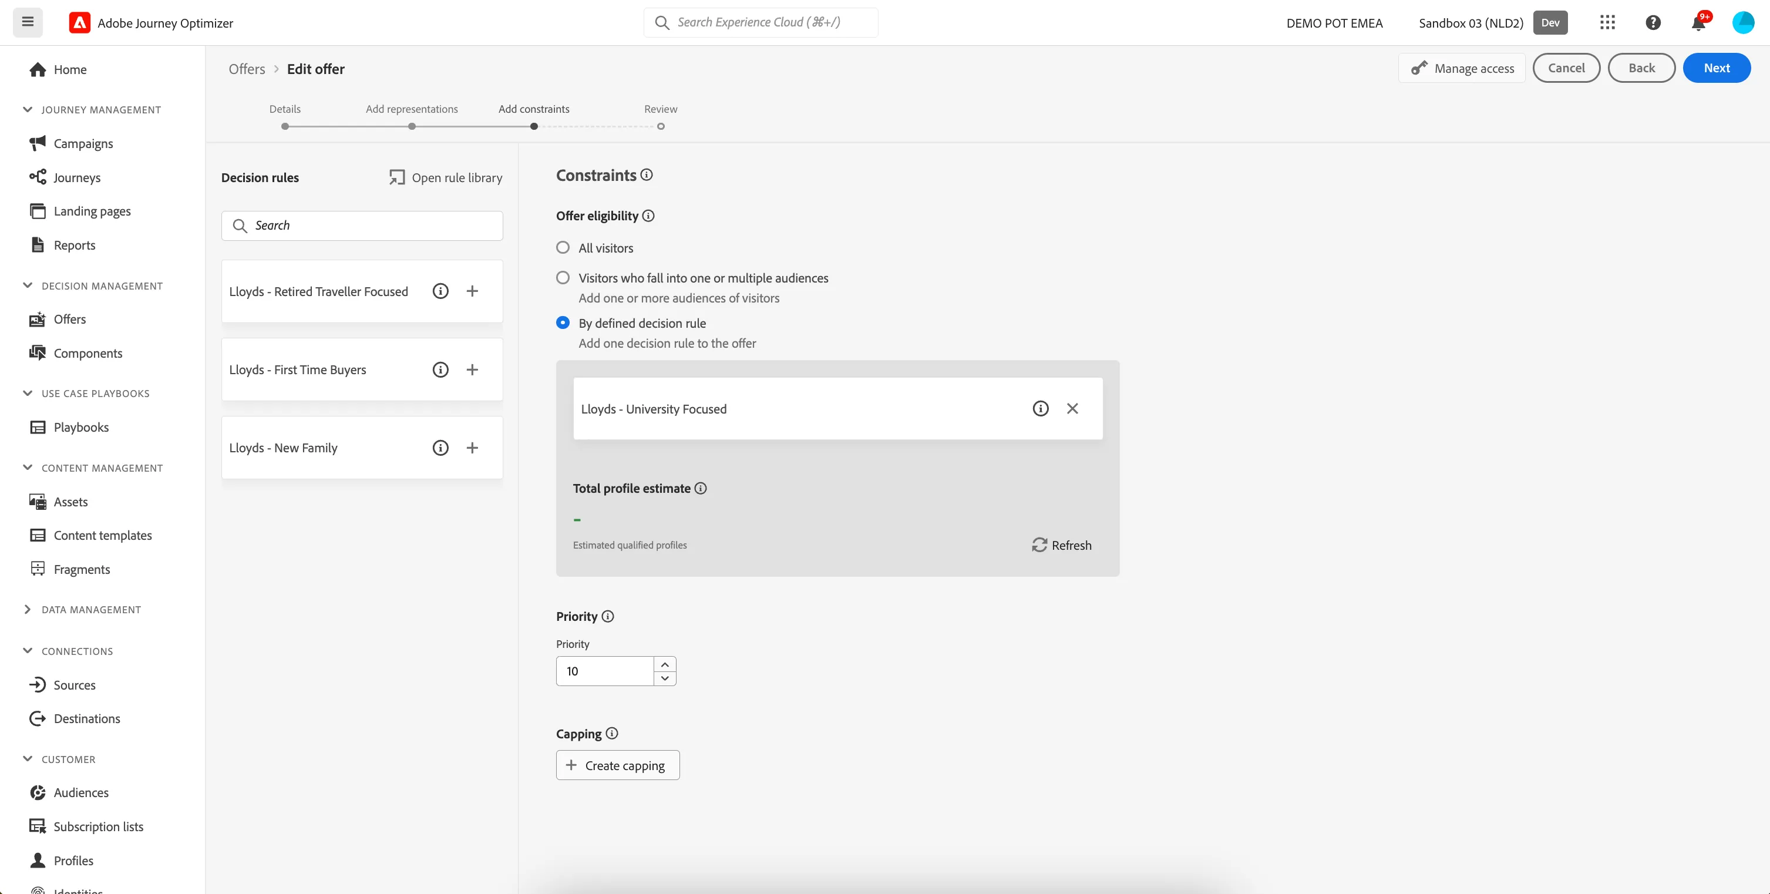Select the All visitors radio option
This screenshot has height=894, width=1770.
pyautogui.click(x=563, y=247)
